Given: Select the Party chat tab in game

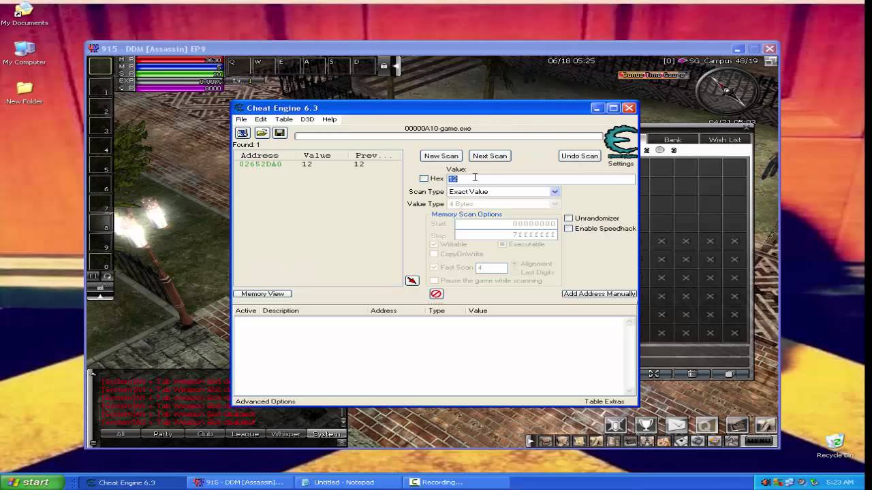Looking at the screenshot, I should point(163,434).
